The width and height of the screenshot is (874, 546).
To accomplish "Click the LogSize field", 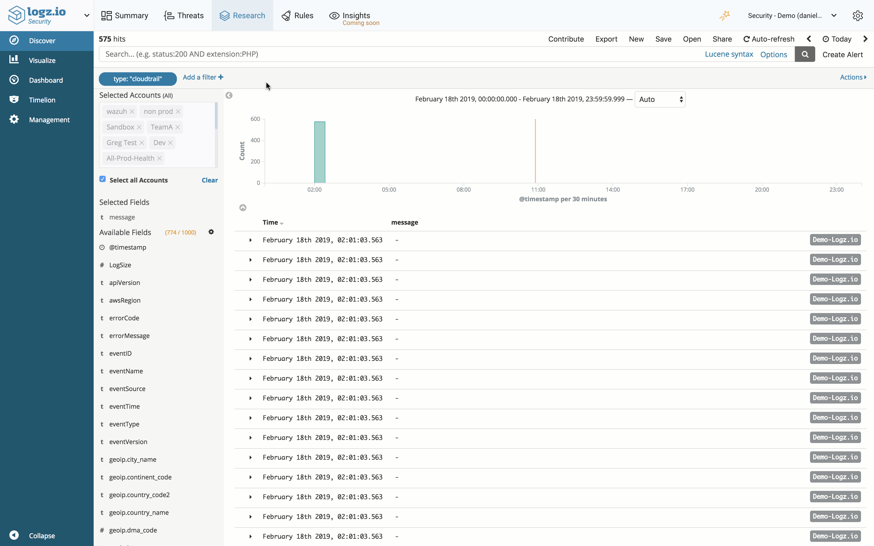I will pos(120,265).
